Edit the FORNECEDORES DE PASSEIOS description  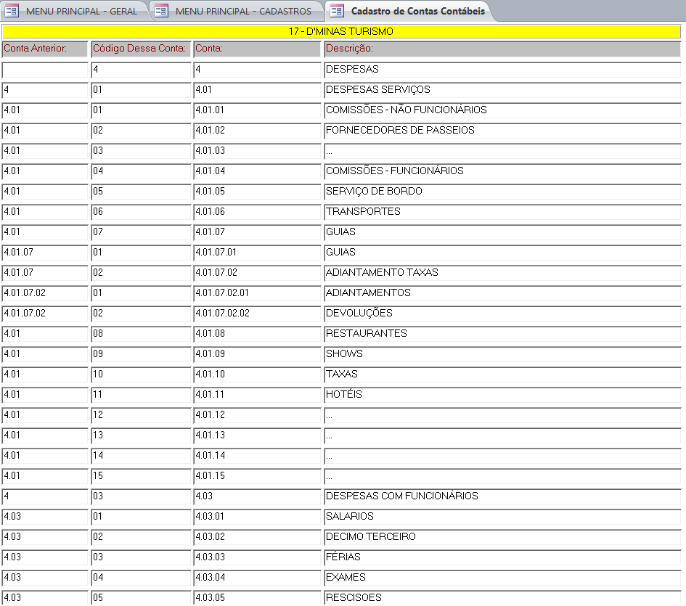pyautogui.click(x=501, y=131)
